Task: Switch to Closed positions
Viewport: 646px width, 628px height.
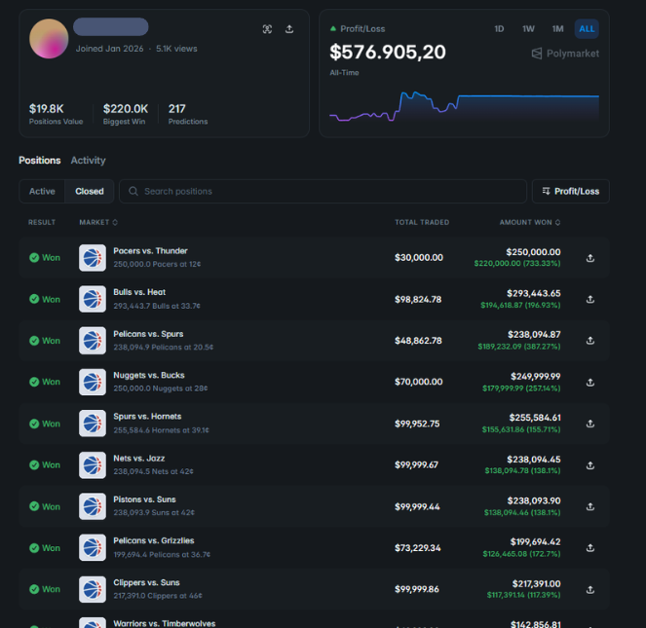Action: (90, 192)
